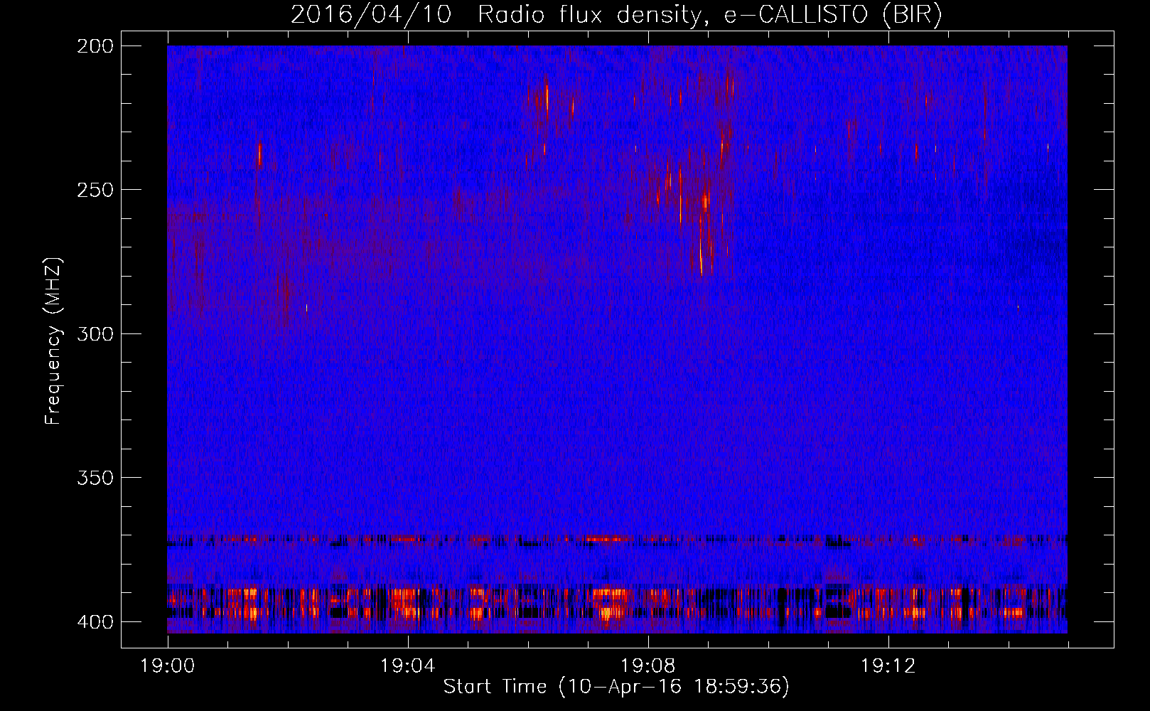
Task: Click the '200' frequency tick label
Action: point(95,46)
